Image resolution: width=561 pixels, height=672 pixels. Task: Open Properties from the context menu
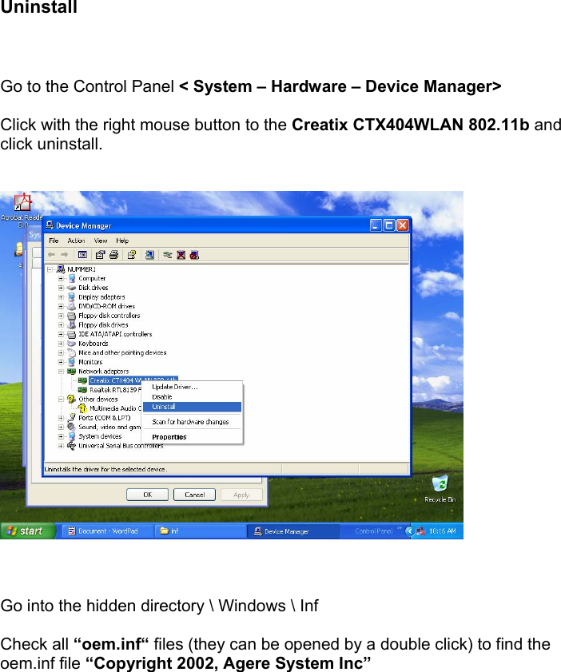pyautogui.click(x=192, y=437)
